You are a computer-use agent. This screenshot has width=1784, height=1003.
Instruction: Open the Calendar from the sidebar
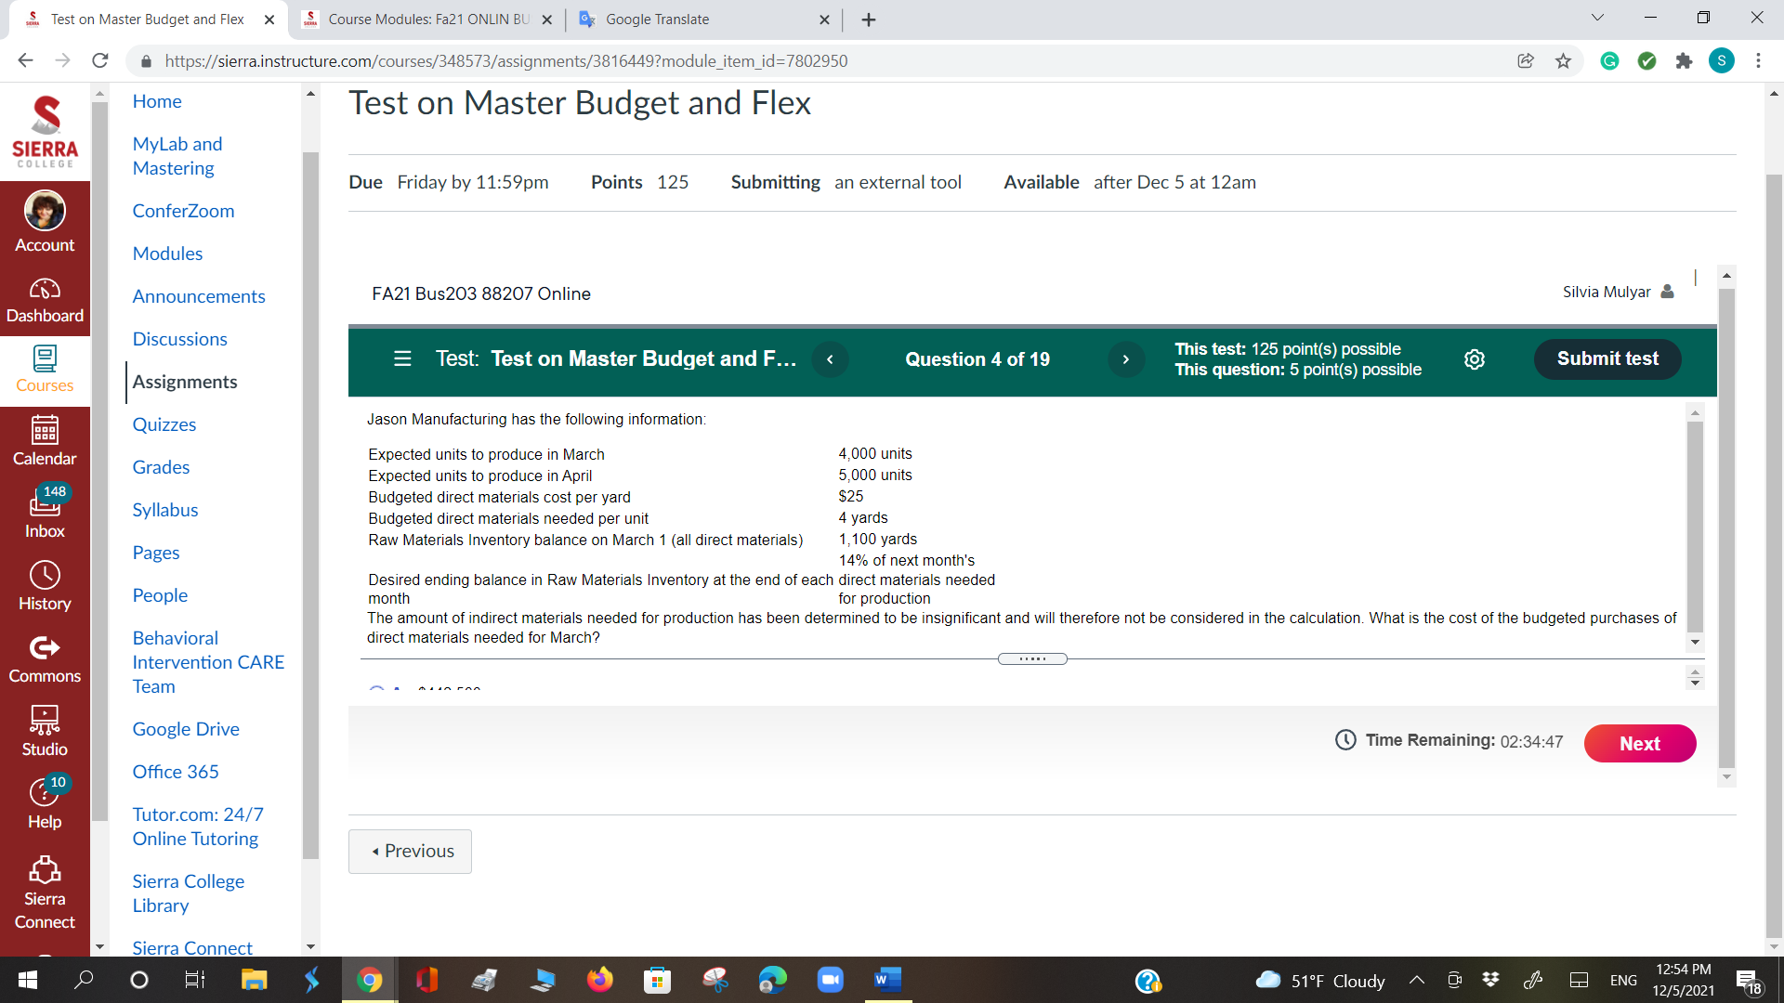(x=44, y=440)
